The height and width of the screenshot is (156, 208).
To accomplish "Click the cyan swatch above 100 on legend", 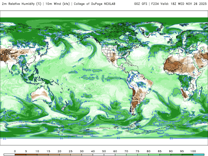I will click(x=199, y=155).
